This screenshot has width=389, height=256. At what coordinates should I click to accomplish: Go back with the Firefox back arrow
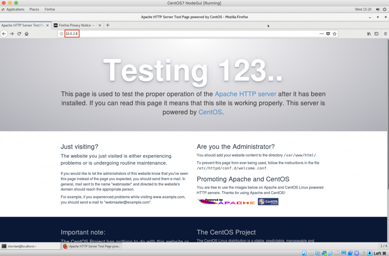(x=4, y=34)
